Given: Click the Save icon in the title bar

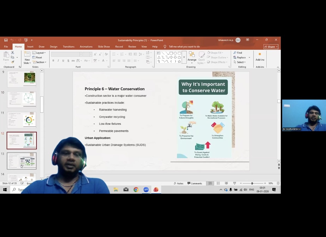Looking at the screenshot, I should (6, 40).
